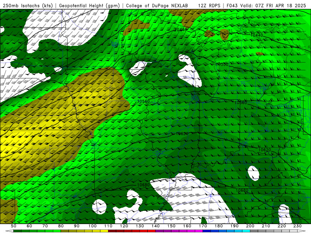
Task: Click the 180 value on the color scale
Action: [x=218, y=226]
